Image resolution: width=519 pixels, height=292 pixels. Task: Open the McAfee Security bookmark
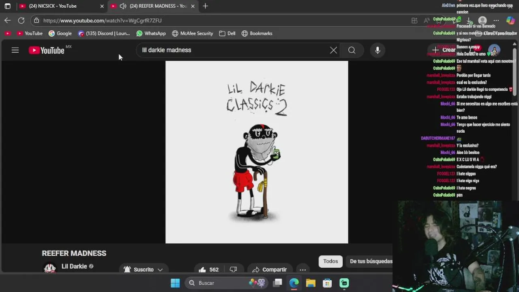click(x=193, y=33)
